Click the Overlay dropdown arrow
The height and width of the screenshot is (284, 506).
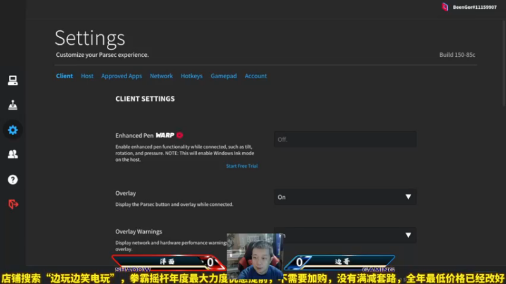point(408,197)
